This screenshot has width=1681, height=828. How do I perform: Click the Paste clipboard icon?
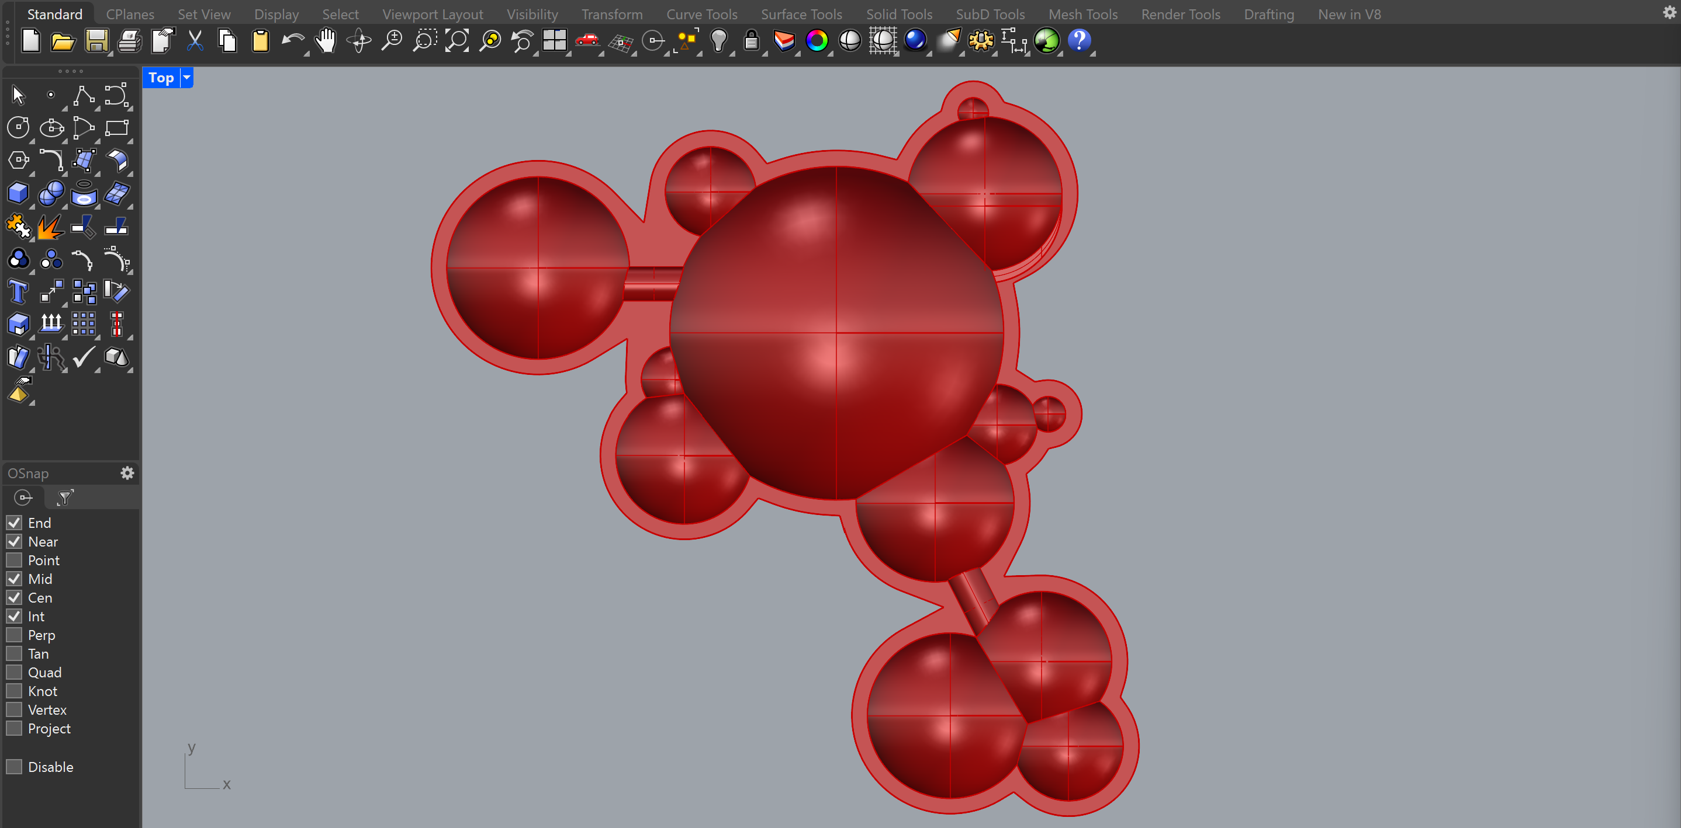click(x=260, y=41)
